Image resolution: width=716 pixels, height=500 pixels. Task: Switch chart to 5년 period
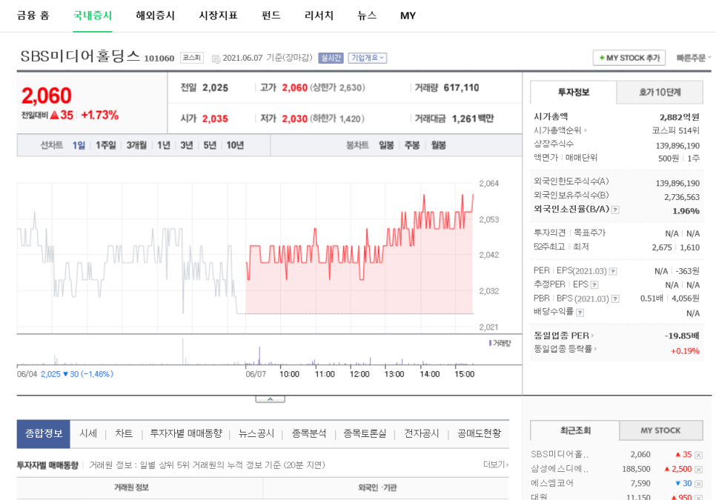click(210, 145)
